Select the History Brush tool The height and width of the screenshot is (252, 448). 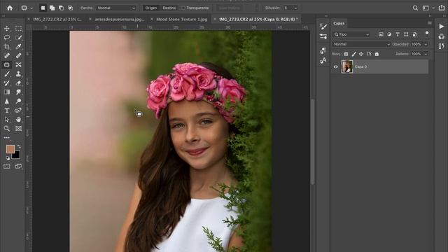pos(7,83)
